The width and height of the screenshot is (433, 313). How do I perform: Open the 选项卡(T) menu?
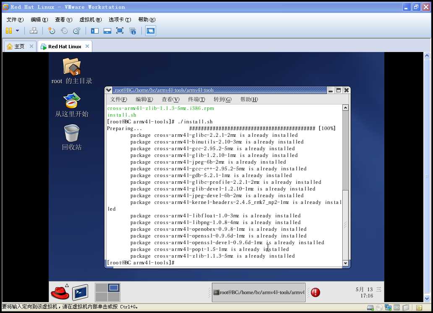pyautogui.click(x=120, y=20)
